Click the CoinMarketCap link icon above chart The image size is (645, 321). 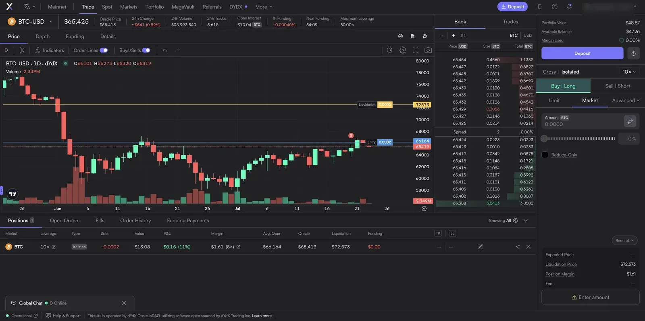point(401,36)
